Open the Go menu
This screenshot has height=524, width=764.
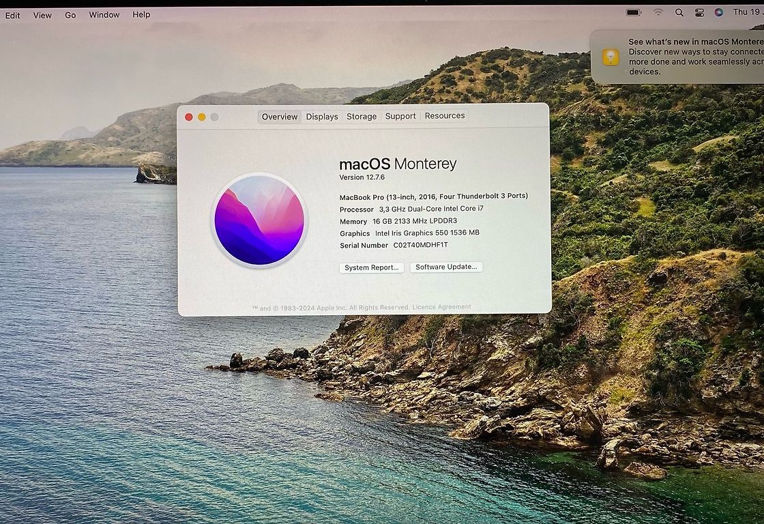(x=71, y=15)
